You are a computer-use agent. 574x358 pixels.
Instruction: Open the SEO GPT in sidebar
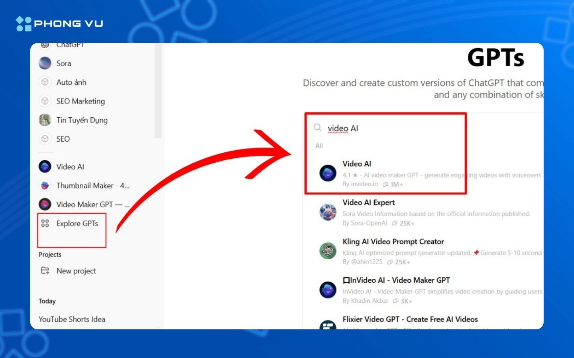[63, 139]
